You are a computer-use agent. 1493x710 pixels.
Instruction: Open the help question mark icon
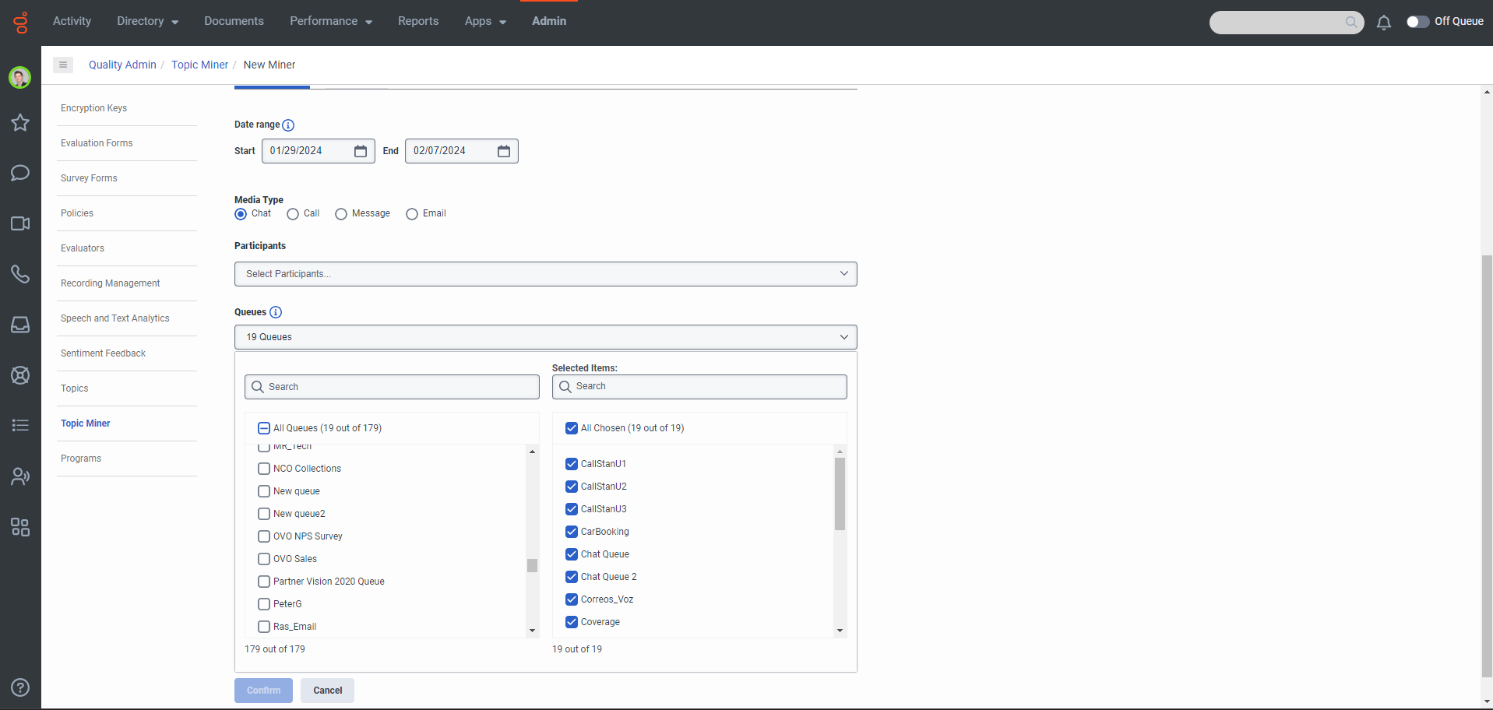[x=19, y=687]
